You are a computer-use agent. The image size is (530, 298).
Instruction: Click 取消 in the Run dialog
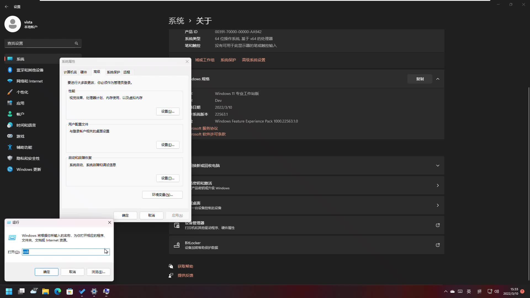click(73, 272)
